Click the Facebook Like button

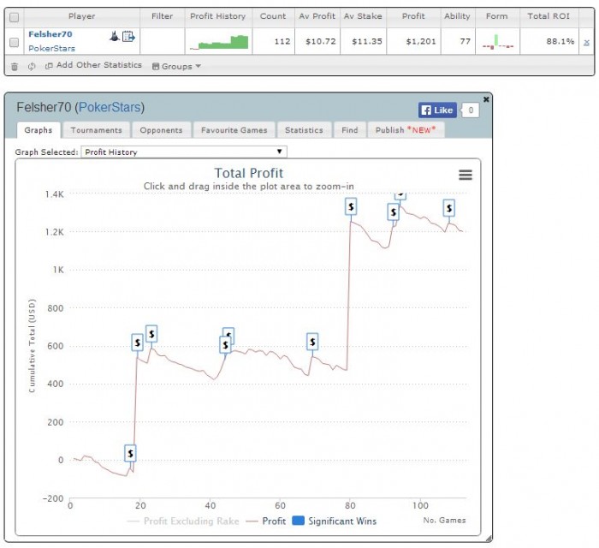[437, 110]
